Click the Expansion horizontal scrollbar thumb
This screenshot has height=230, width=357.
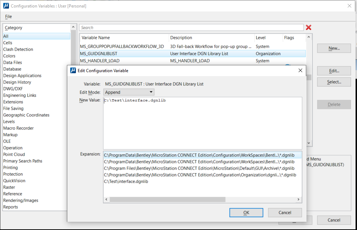click(x=168, y=199)
